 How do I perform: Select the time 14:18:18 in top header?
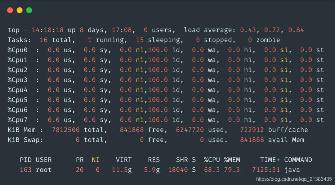(x=48, y=30)
